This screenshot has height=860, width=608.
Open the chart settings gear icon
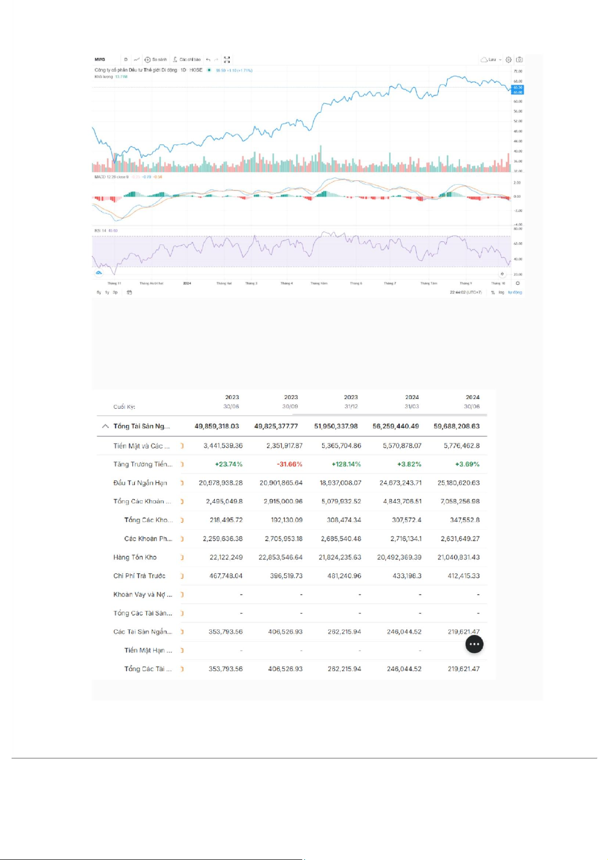508,60
